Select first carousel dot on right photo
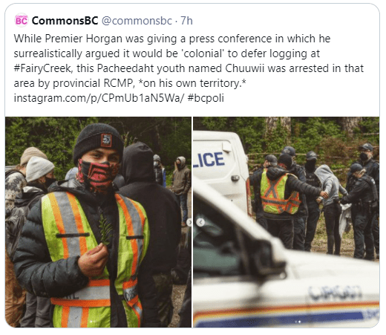 coord(296,322)
